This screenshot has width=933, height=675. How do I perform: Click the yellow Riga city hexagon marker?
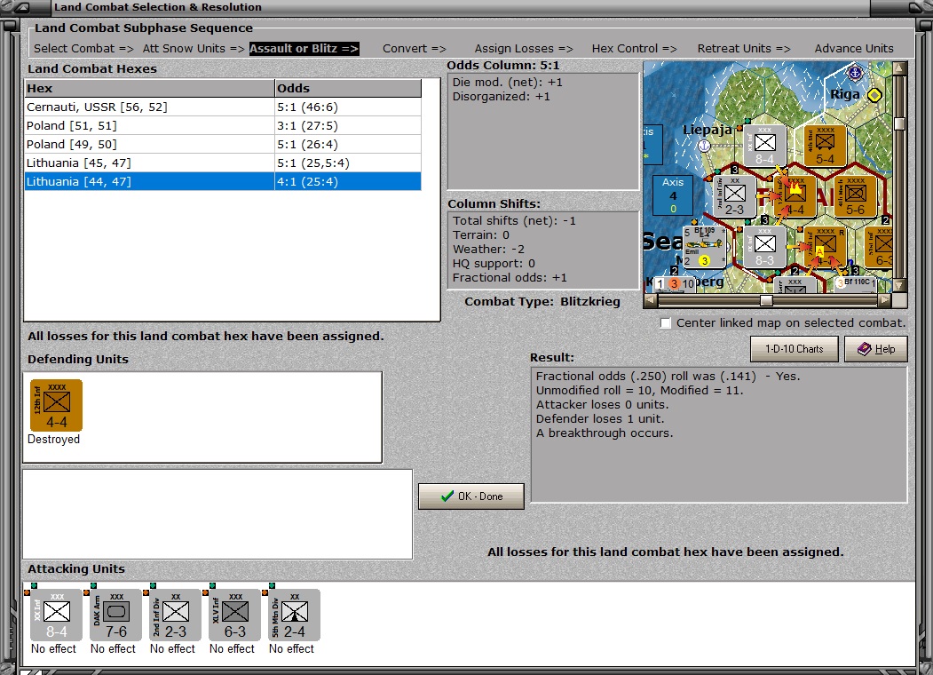coord(874,95)
